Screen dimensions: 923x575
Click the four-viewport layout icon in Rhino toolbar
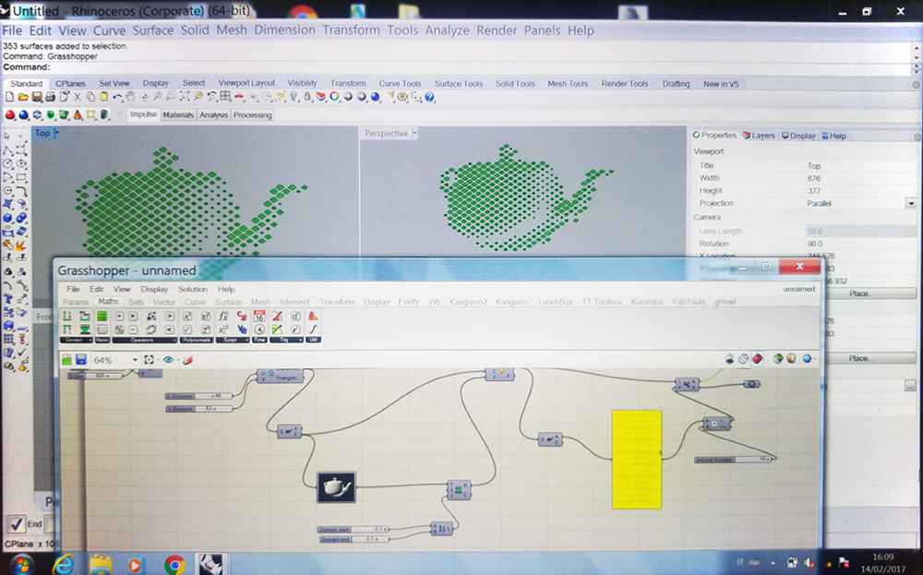pyautogui.click(x=225, y=97)
